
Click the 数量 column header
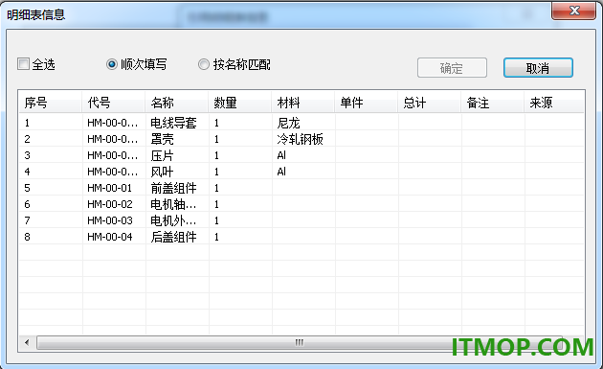pyautogui.click(x=239, y=103)
